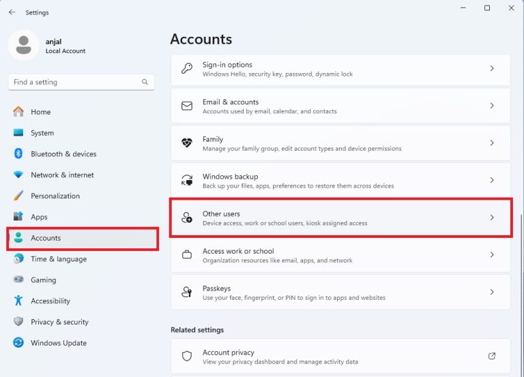
Task: Click the Bluetooth & devices icon
Action: coord(18,154)
